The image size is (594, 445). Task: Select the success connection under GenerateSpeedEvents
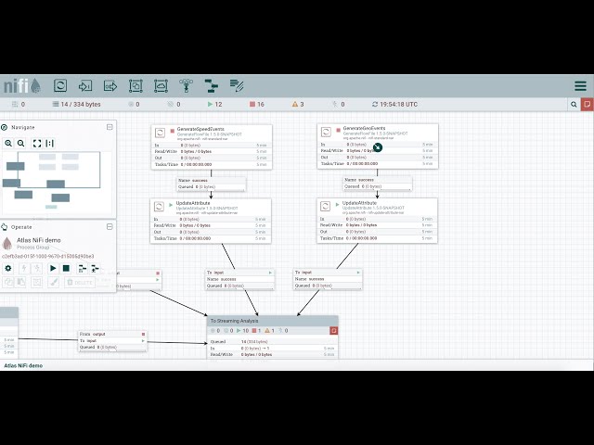[x=211, y=184]
